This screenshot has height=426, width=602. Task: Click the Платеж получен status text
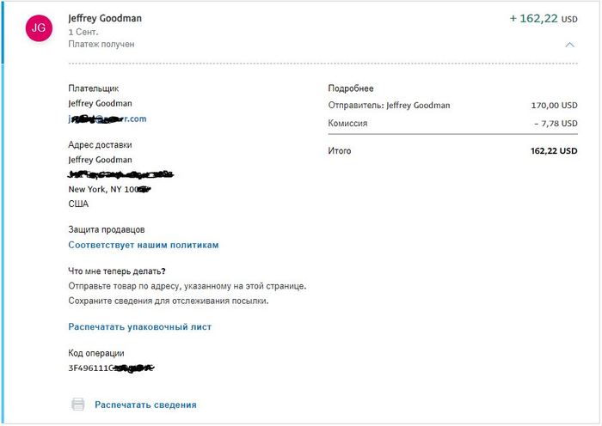[x=101, y=44]
